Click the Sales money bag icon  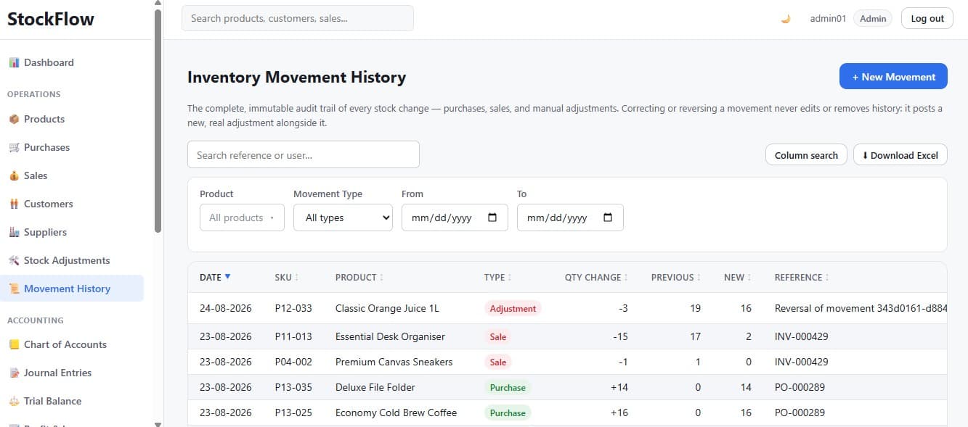(x=14, y=175)
